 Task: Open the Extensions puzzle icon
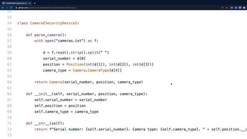point(236,8)
